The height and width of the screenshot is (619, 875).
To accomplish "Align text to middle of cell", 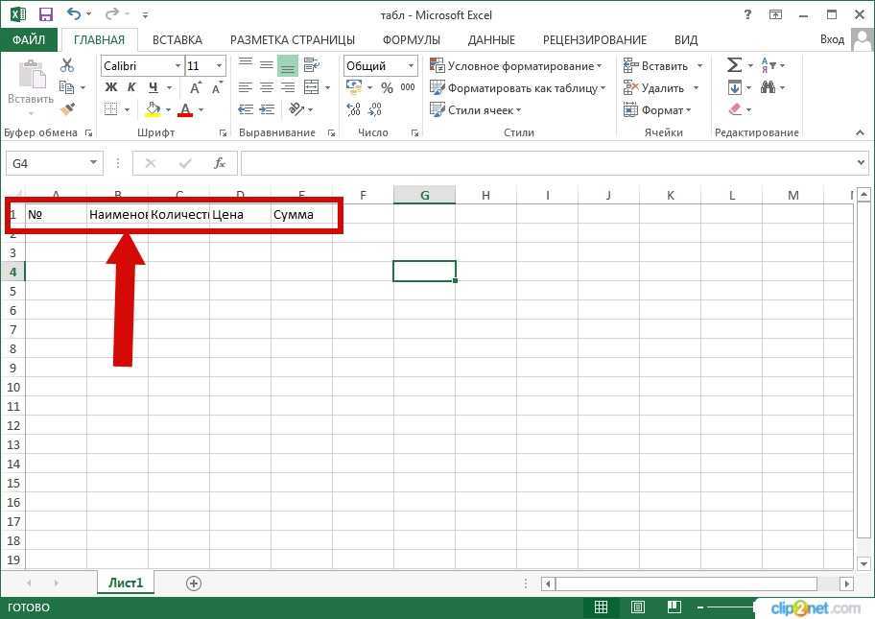I will (267, 65).
